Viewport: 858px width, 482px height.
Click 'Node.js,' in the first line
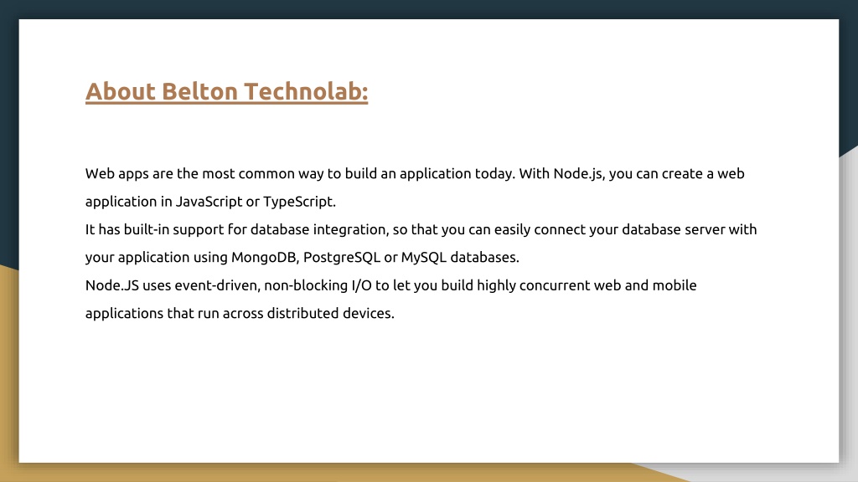(x=579, y=174)
